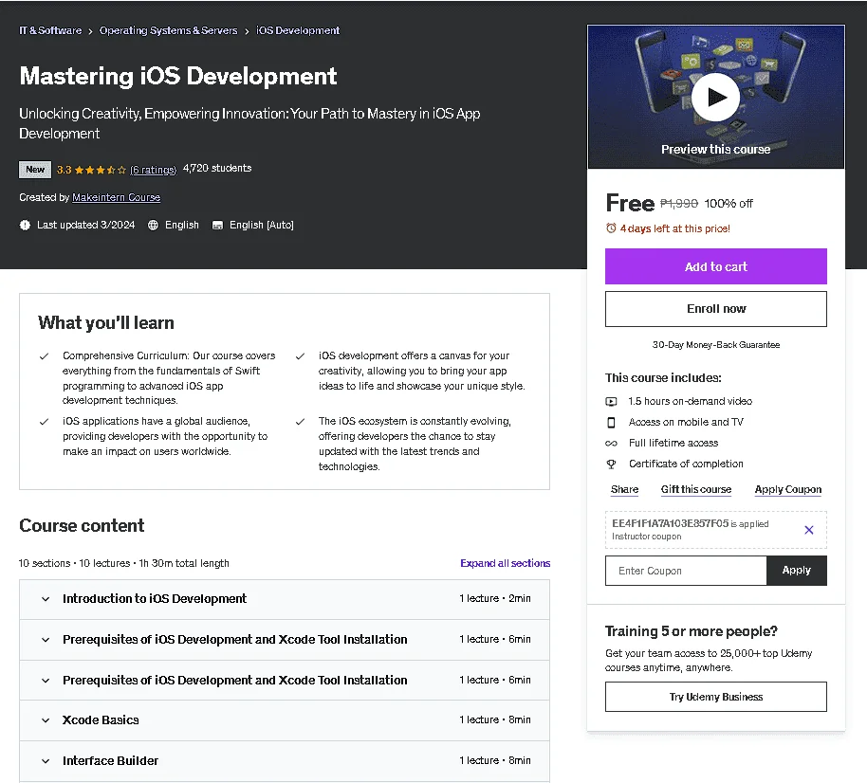
Task: Click the 3.3 rating number
Action: click(x=65, y=170)
